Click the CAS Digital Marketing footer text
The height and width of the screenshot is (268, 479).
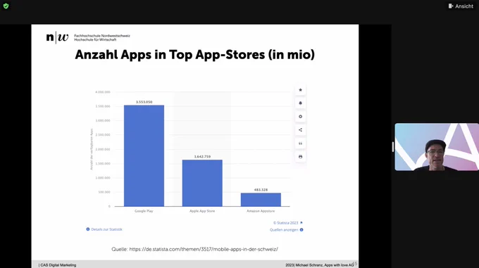click(58, 265)
